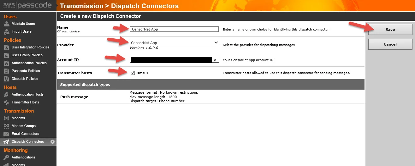
Task: Open Passcode Policies
Action: [26, 71]
